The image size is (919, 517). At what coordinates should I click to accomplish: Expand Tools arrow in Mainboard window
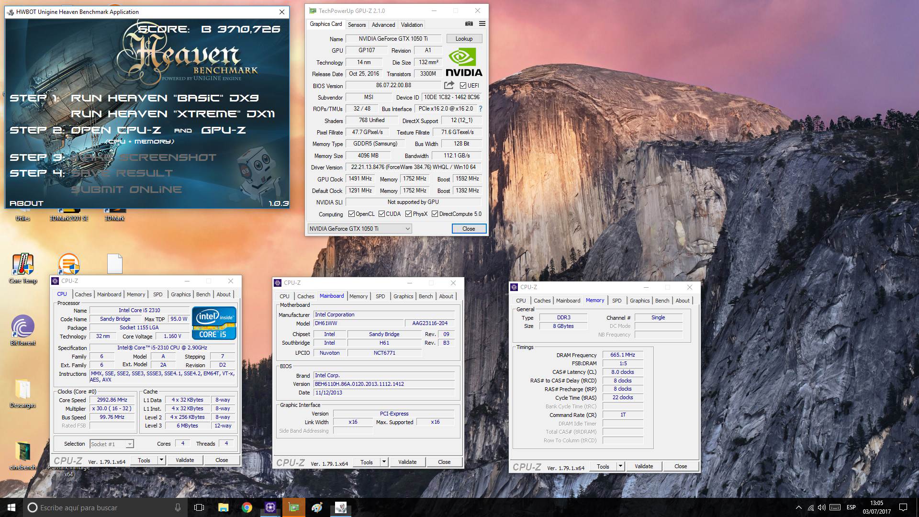coord(384,462)
